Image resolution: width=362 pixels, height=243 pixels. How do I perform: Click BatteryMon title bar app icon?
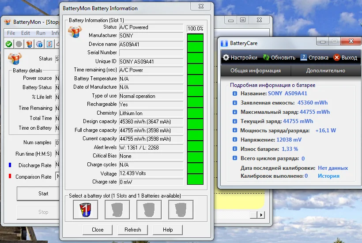click(8, 22)
